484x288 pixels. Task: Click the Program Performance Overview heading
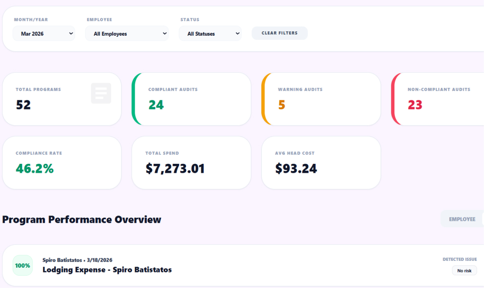pyautogui.click(x=82, y=220)
